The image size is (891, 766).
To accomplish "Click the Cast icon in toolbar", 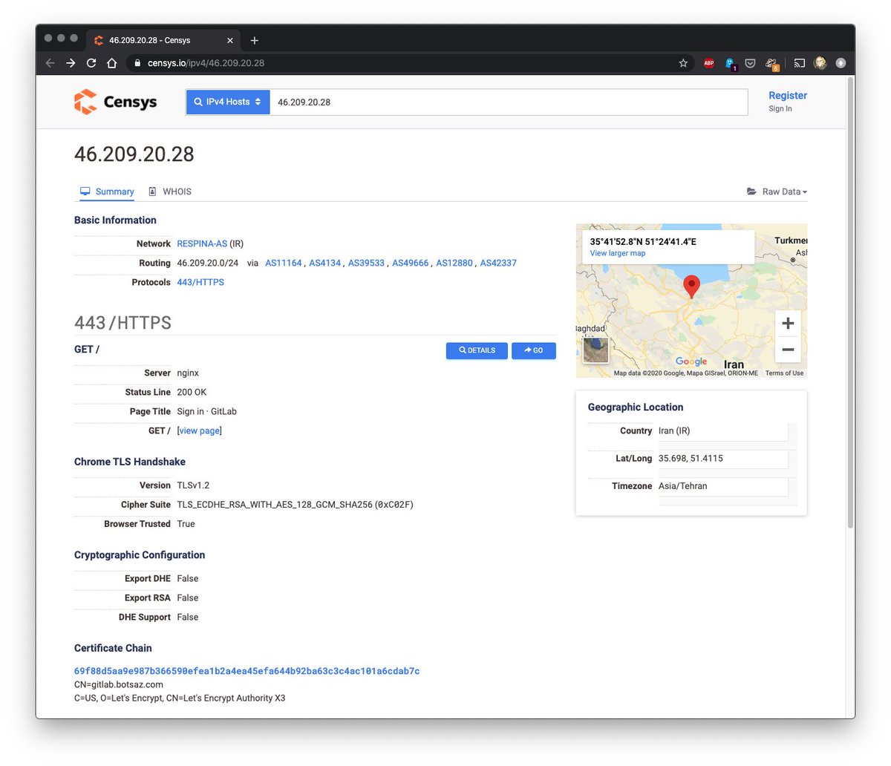I will pyautogui.click(x=800, y=63).
